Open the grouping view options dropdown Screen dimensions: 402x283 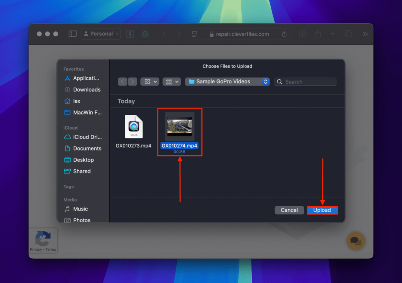[171, 81]
